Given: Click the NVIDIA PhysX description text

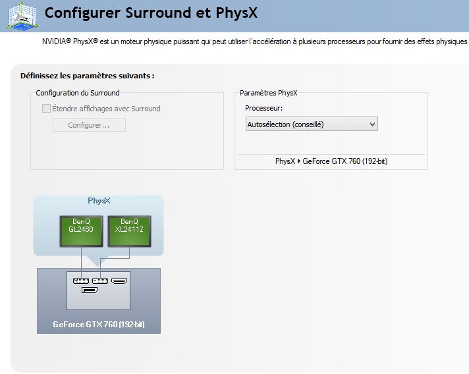Looking at the screenshot, I should click(254, 41).
